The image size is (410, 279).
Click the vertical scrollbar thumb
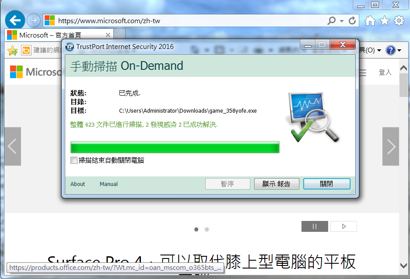click(404, 85)
